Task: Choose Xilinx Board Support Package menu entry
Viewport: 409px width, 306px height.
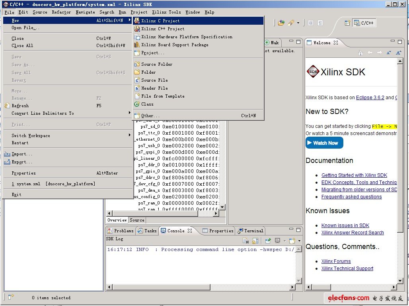Action: [175, 45]
